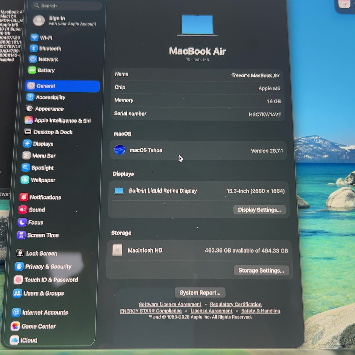Click the System Report… button
The image size is (355, 355).
point(200,293)
